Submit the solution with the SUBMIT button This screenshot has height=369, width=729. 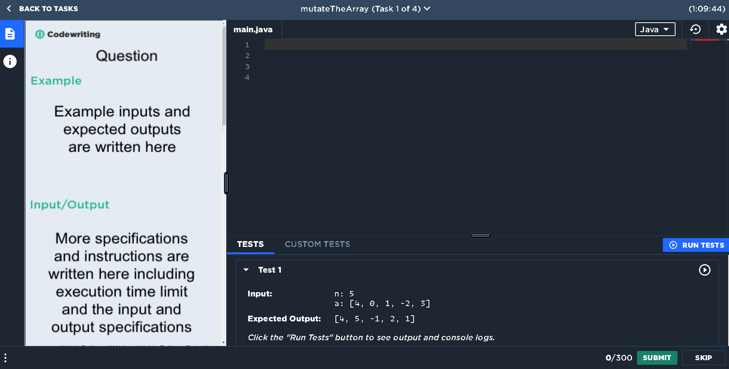pos(657,357)
